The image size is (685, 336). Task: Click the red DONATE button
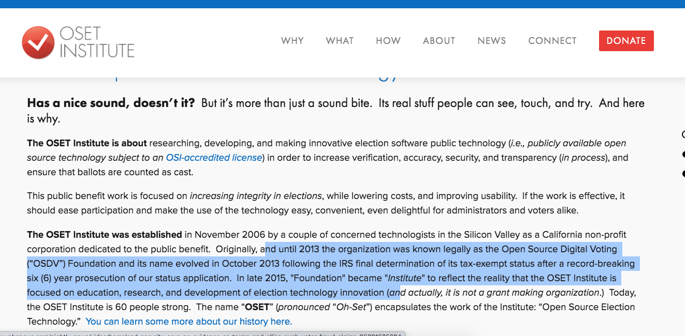[x=626, y=41]
